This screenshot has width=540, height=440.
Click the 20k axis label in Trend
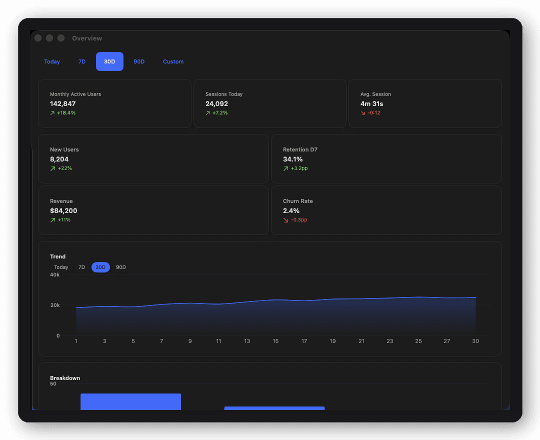55,305
